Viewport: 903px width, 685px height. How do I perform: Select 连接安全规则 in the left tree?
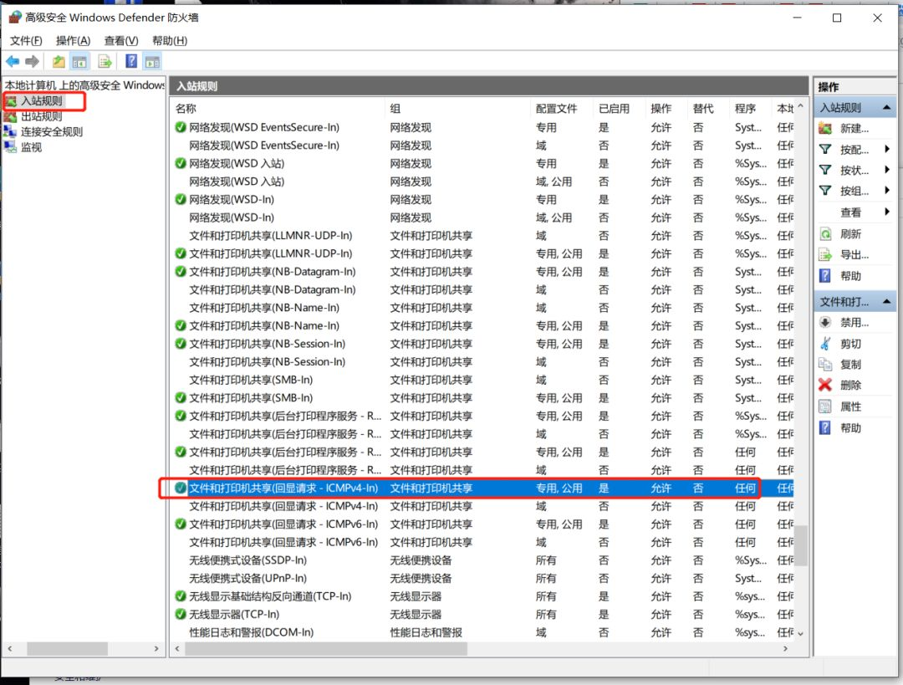52,132
